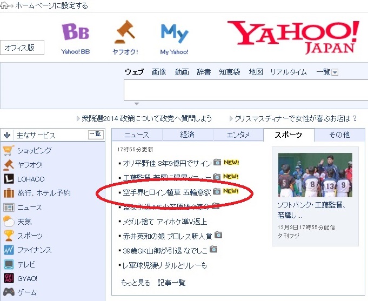Switch to the エンタメ news tab
Viewport: 368px width, 301px height.
[238, 135]
